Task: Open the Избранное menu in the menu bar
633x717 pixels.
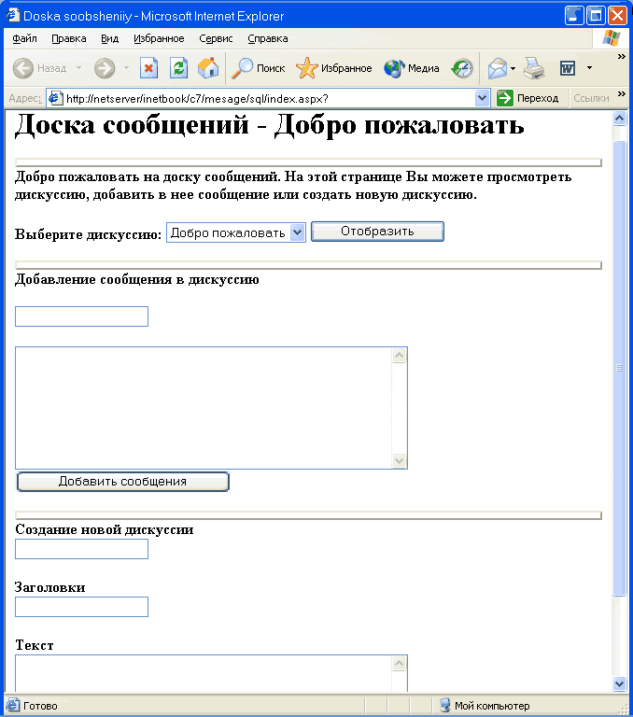Action: tap(159, 38)
